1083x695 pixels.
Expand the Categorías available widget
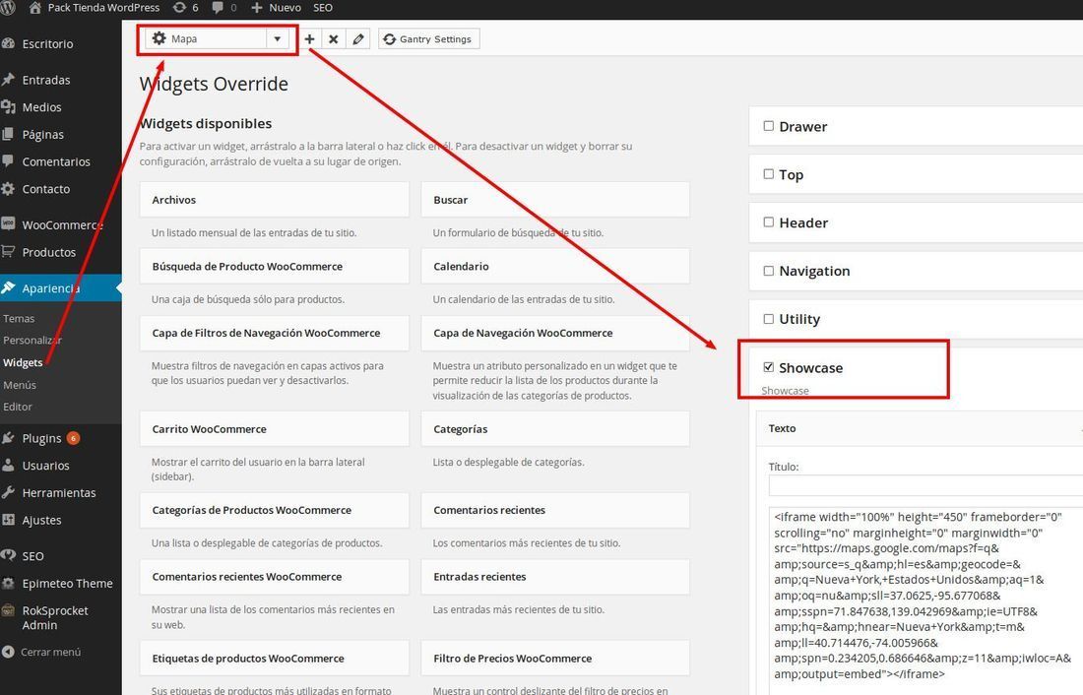(555, 429)
